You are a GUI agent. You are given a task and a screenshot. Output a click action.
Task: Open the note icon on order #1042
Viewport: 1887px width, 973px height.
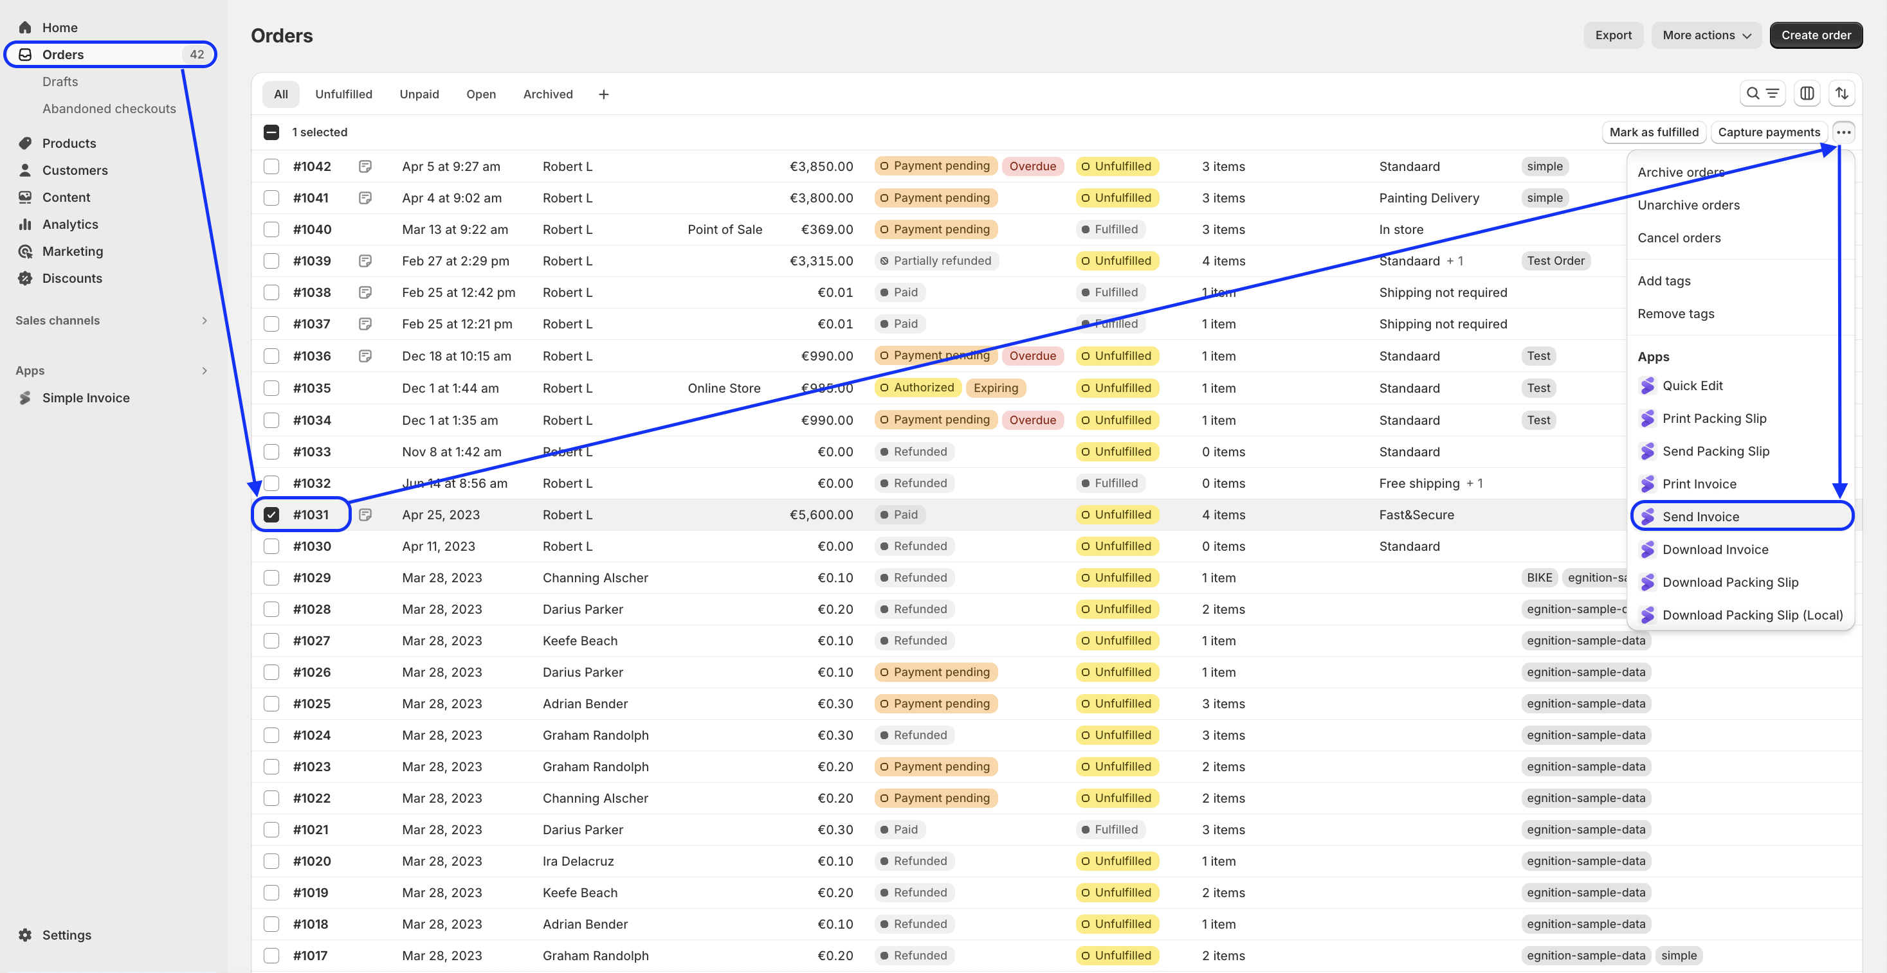click(365, 166)
